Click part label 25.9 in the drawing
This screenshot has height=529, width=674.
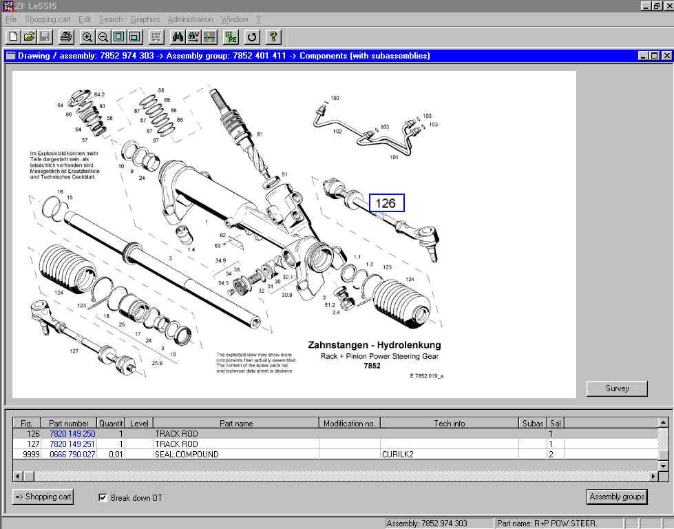[157, 363]
